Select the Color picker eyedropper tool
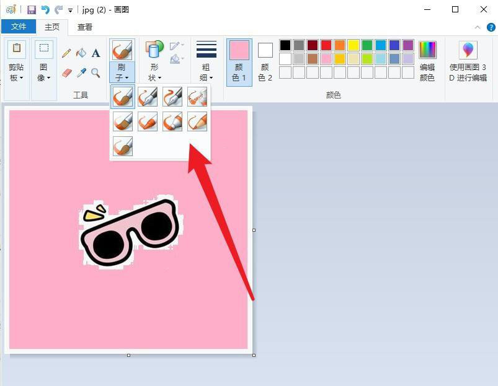This screenshot has width=498, height=386. click(x=81, y=73)
